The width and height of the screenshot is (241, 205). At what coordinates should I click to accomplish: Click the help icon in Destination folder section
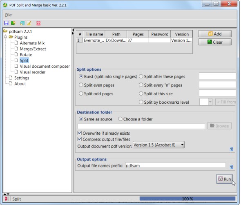tap(231, 149)
